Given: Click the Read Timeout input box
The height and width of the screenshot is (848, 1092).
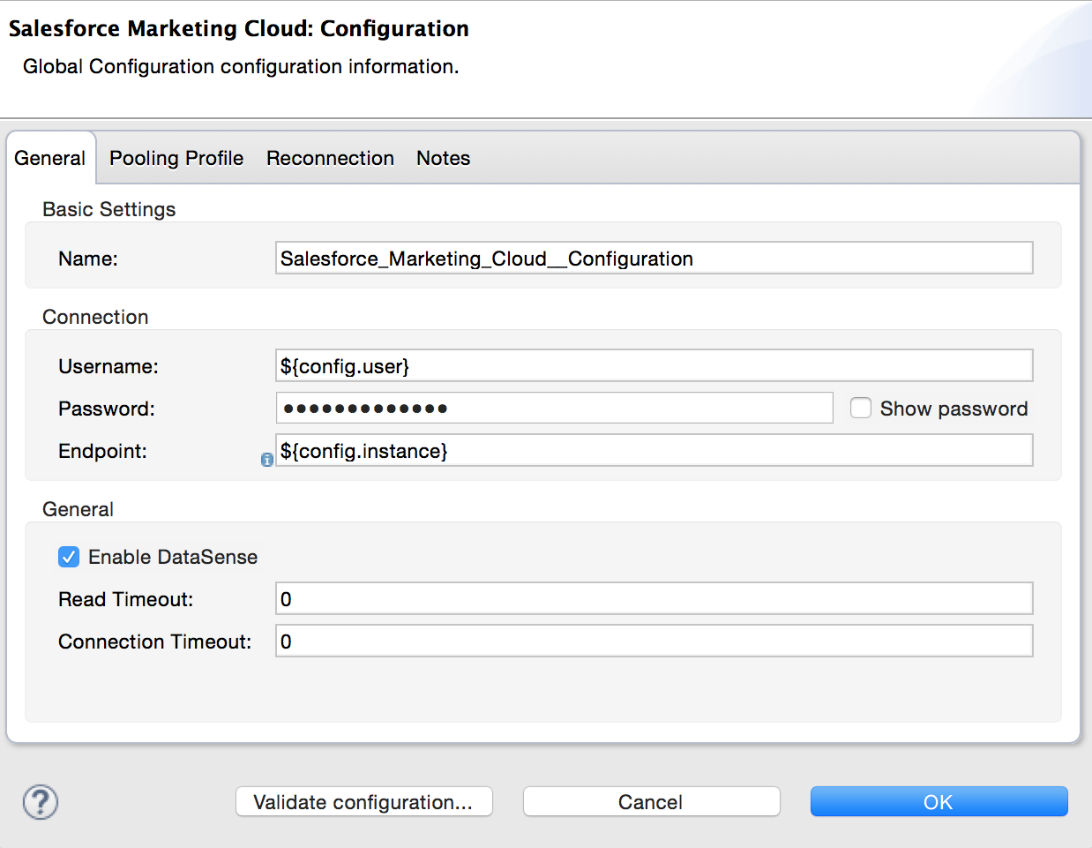Looking at the screenshot, I should click(654, 599).
